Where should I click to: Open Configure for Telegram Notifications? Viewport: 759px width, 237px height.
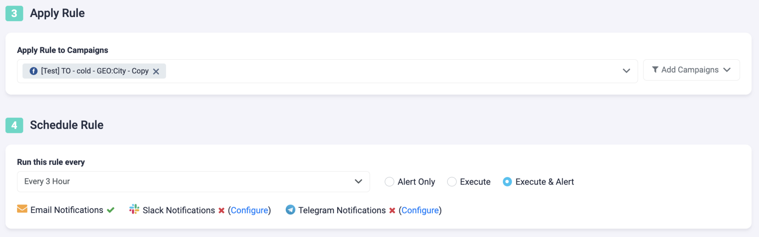pyautogui.click(x=420, y=210)
